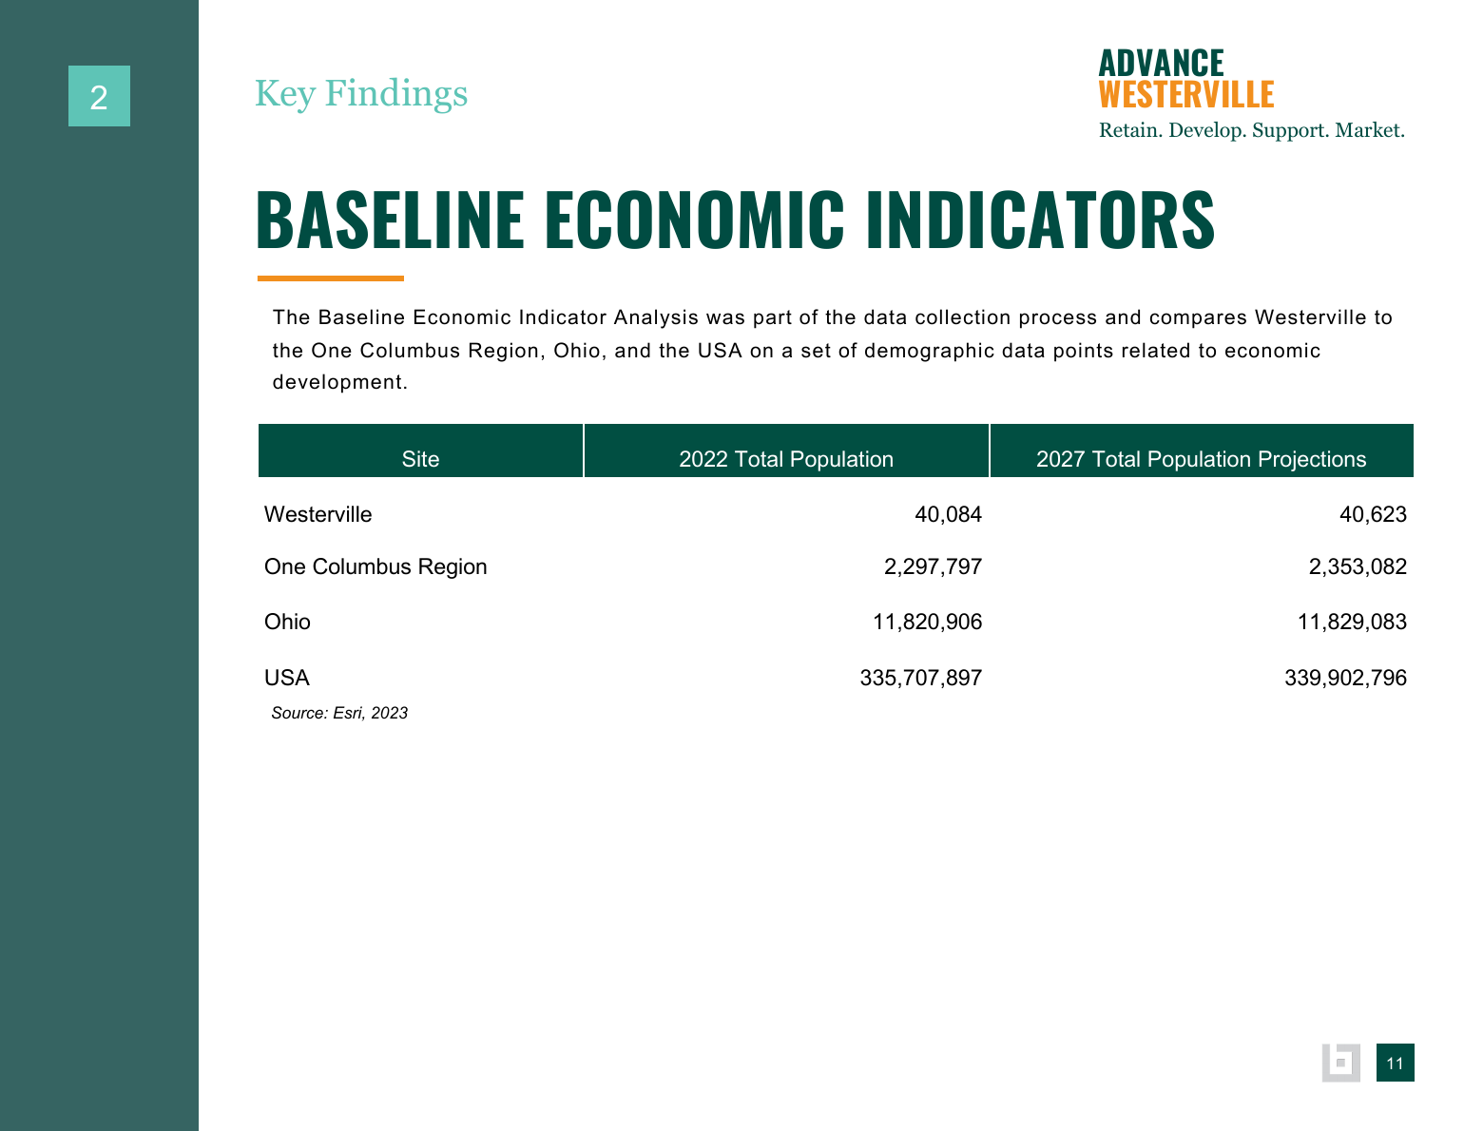Click the Retain. Develop. Support. Market. tagline
Screen dimensions: 1464x1131
point(1251,130)
